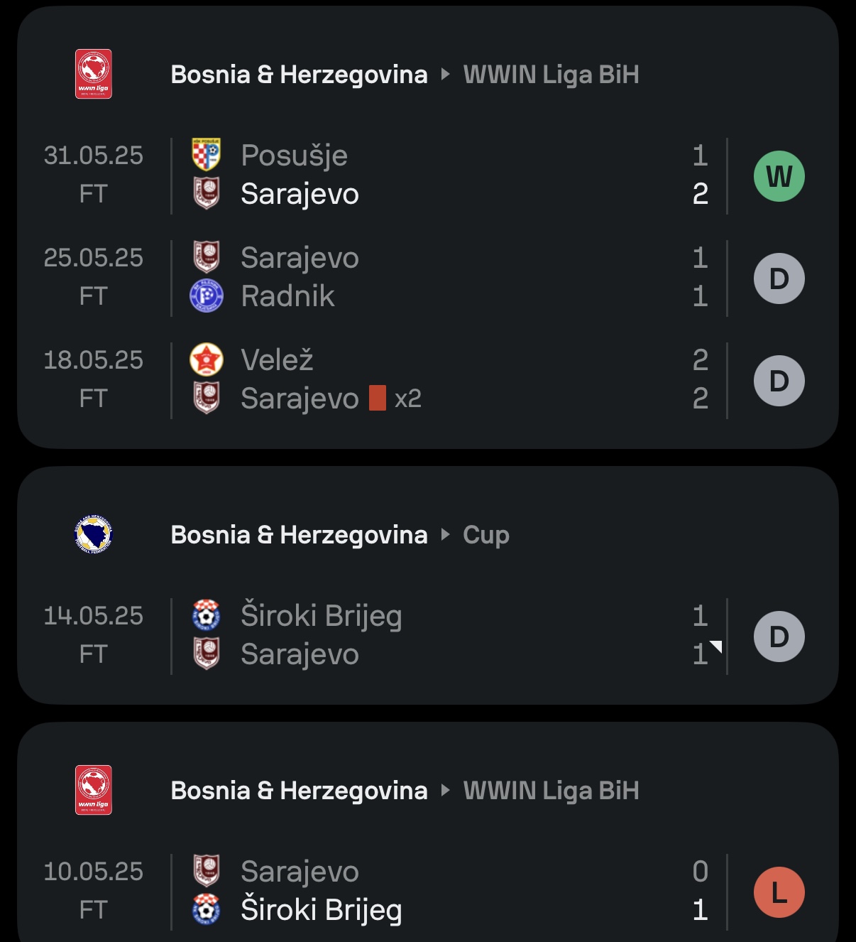Viewport: 856px width, 942px height.
Task: Tap the Radnik club crest
Action: tap(207, 296)
